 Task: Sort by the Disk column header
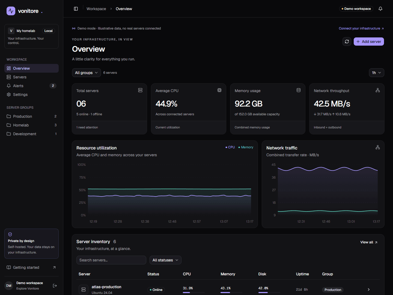(x=262, y=274)
